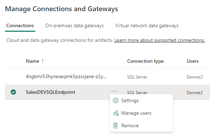The image size is (210, 137).
Task: Open the Virtual network data gateways tab
Action: (x=147, y=25)
